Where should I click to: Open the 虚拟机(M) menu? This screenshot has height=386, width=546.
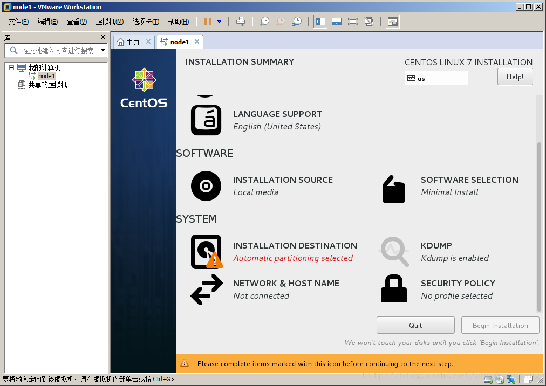coord(110,22)
